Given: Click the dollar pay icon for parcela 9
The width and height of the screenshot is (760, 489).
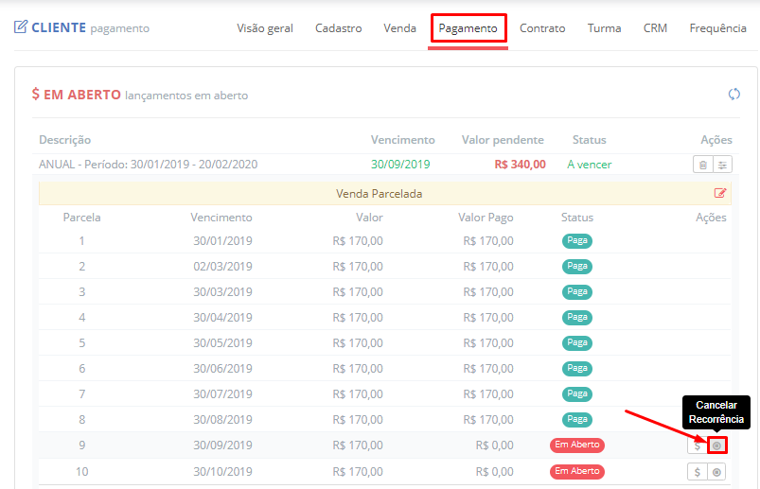Looking at the screenshot, I should click(697, 445).
